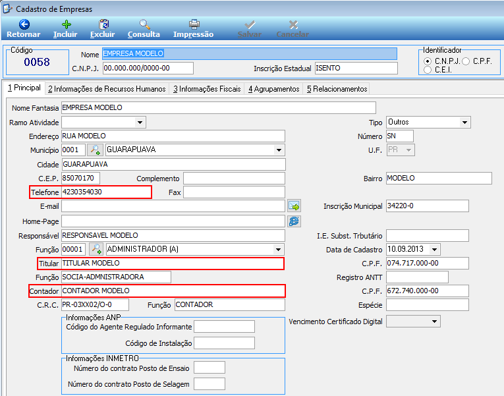Viewport: 504px width, 396px height.
Task: Click the Responsável field
Action: tap(173, 236)
